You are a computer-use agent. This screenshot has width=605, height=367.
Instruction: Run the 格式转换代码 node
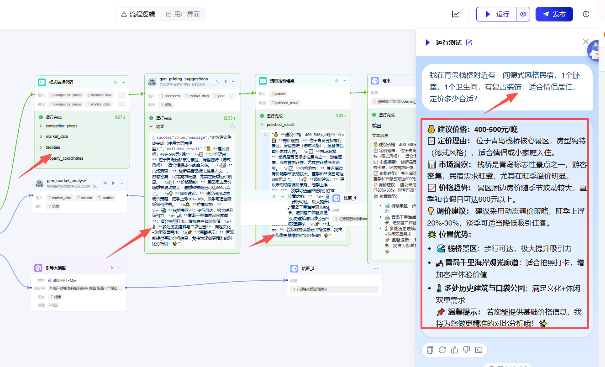(x=116, y=82)
